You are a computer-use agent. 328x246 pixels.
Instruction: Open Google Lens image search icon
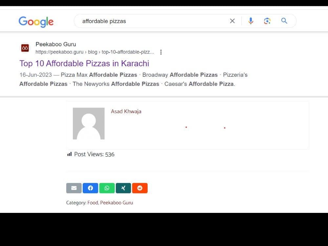click(x=267, y=21)
